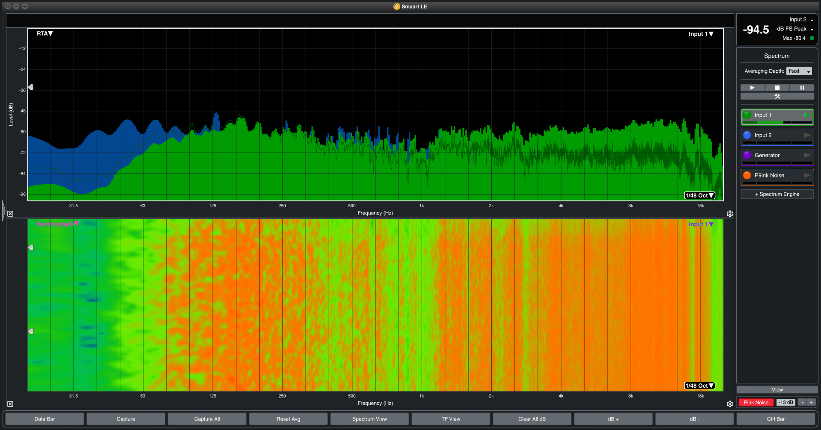Click the blue color circle for Input 2

747,135
